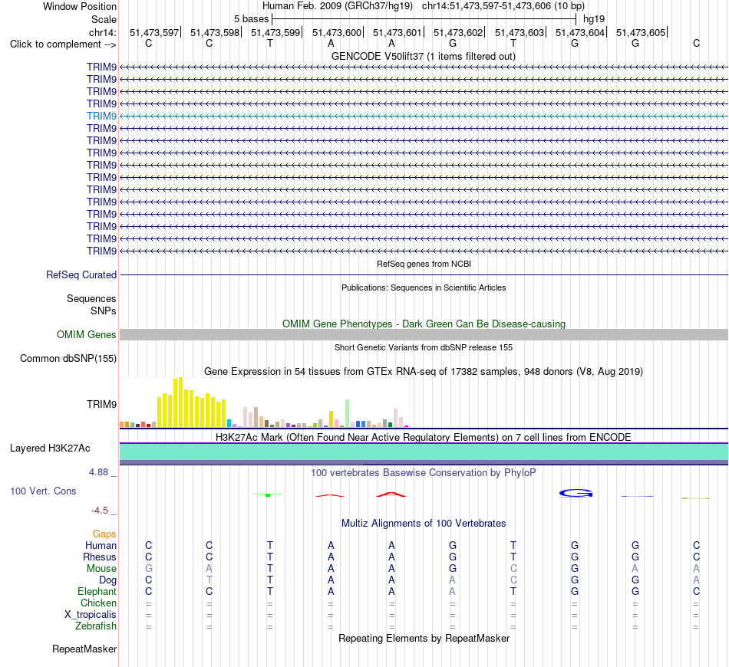Viewport: 729px width, 667px height.
Task: Select the Human alignment row label
Action: (x=101, y=545)
